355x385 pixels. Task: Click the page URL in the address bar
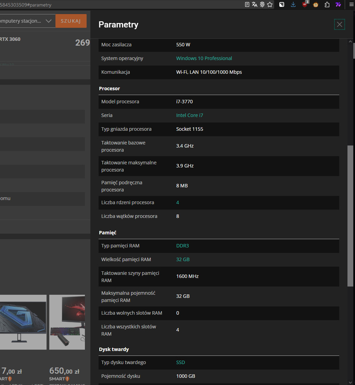pyautogui.click(x=26, y=5)
